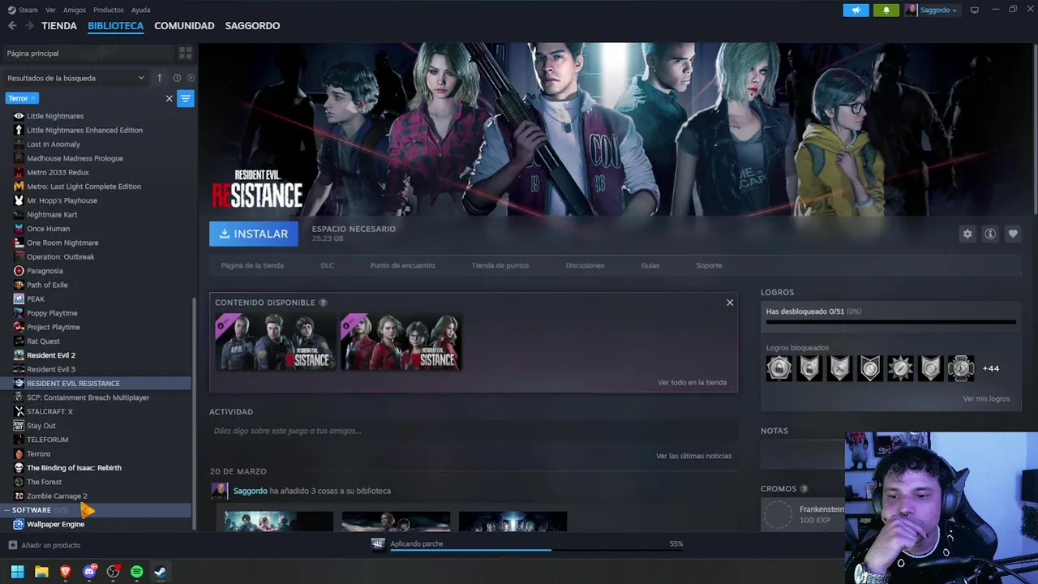The image size is (1038, 584).
Task: Click the Añadir un producto plus icon
Action: [12, 545]
